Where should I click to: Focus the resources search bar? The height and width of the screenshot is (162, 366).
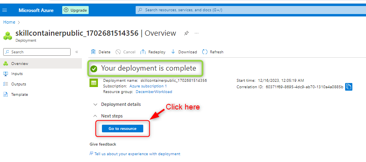[251, 10]
